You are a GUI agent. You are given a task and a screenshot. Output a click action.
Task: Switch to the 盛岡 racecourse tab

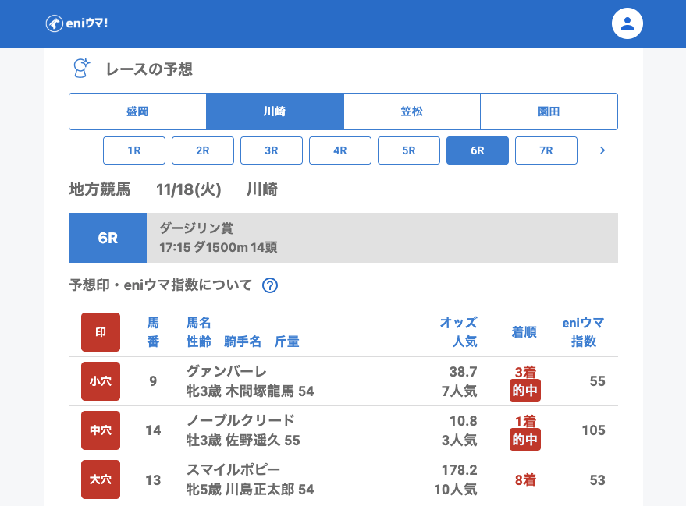(x=137, y=111)
